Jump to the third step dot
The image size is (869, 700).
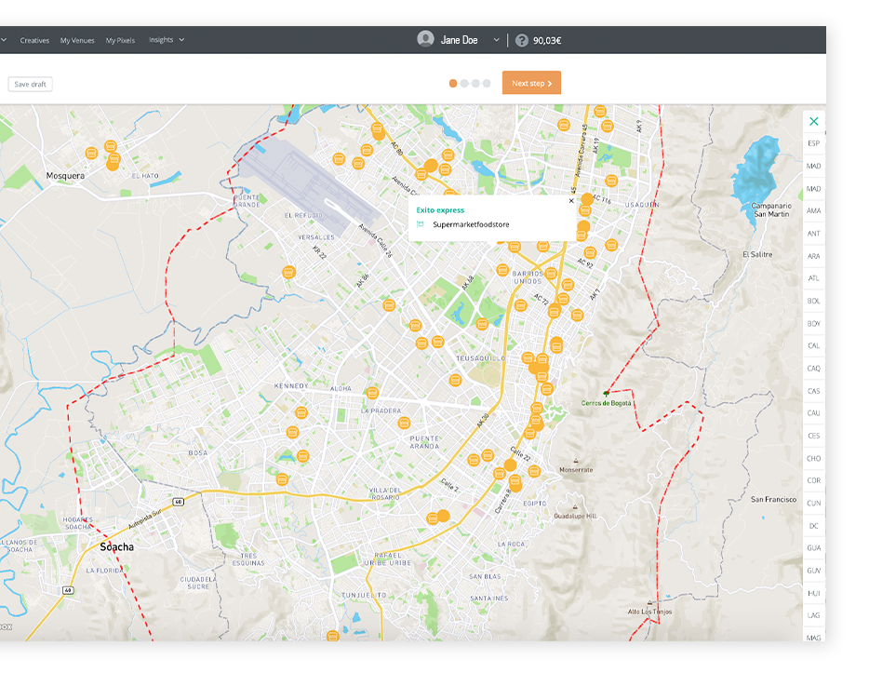(x=475, y=83)
